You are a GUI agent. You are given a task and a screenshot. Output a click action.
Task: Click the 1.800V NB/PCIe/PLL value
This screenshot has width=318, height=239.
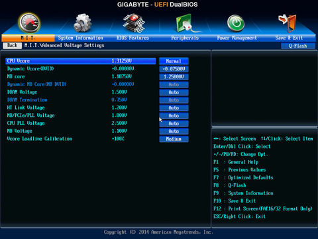coord(119,116)
